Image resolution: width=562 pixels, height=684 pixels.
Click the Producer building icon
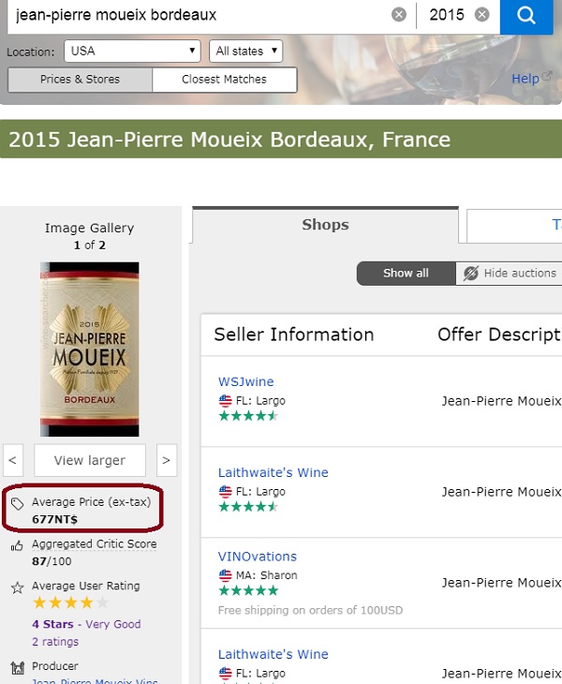(17, 667)
